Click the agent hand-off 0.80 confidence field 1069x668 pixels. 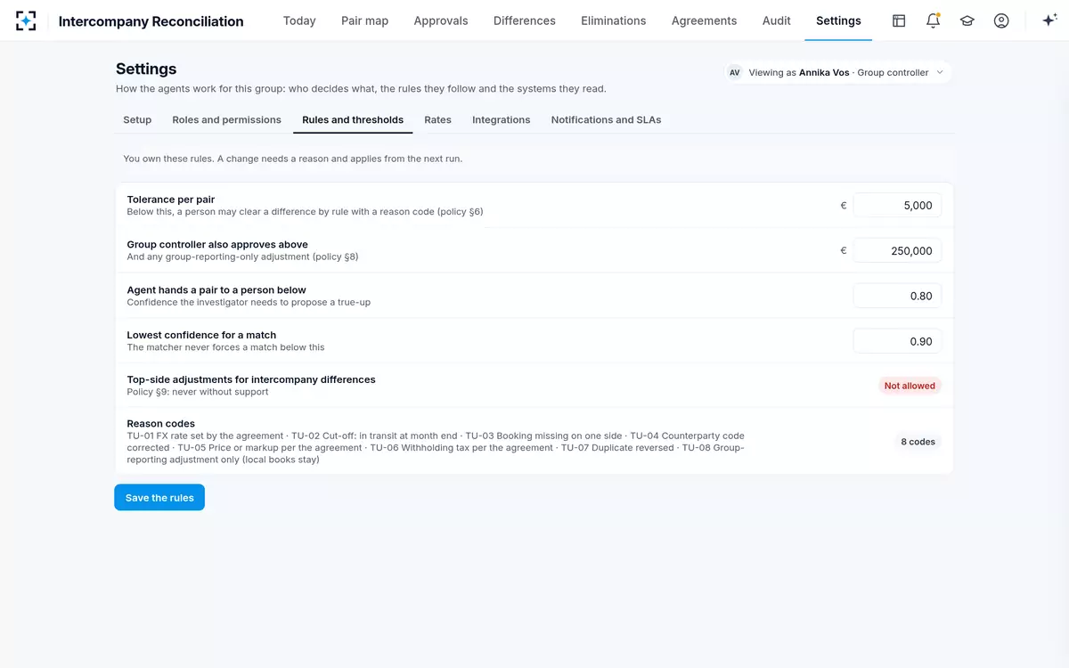pyautogui.click(x=897, y=296)
